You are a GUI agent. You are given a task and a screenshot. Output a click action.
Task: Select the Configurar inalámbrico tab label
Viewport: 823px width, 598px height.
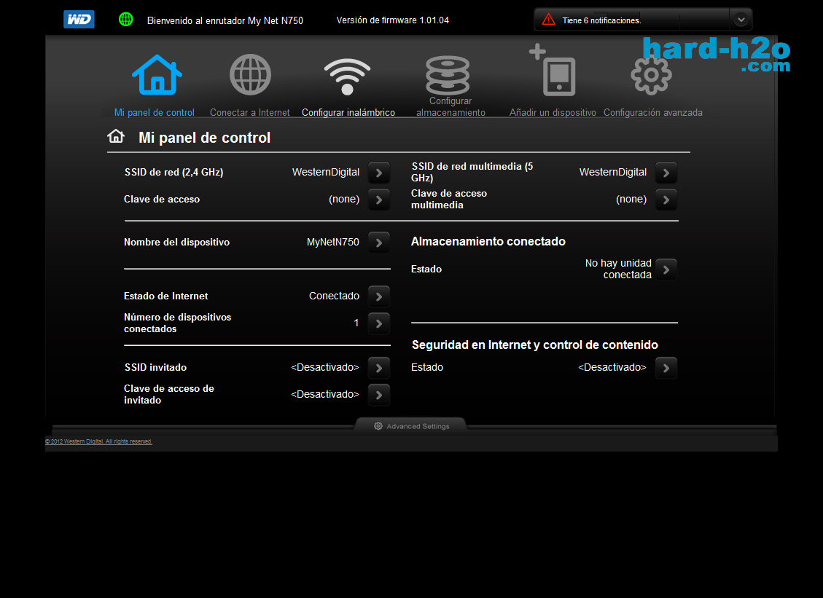tap(348, 112)
